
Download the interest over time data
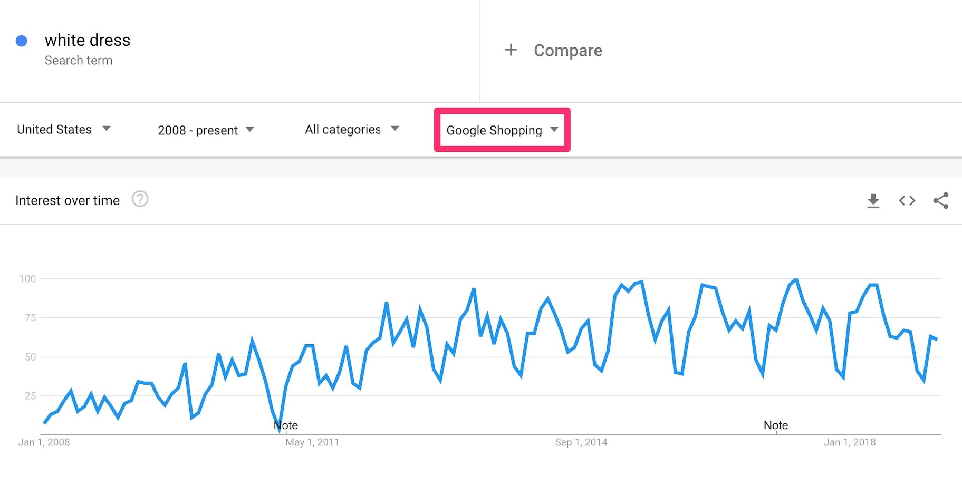(873, 201)
